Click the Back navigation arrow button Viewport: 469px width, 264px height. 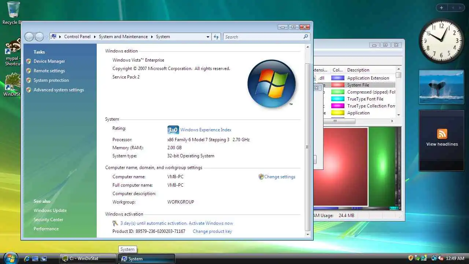29,37
